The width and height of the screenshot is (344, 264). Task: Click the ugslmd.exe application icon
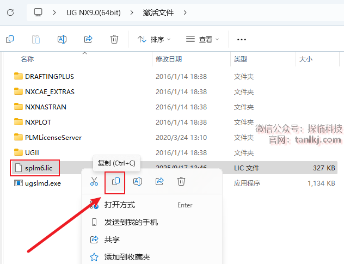pyautogui.click(x=19, y=183)
